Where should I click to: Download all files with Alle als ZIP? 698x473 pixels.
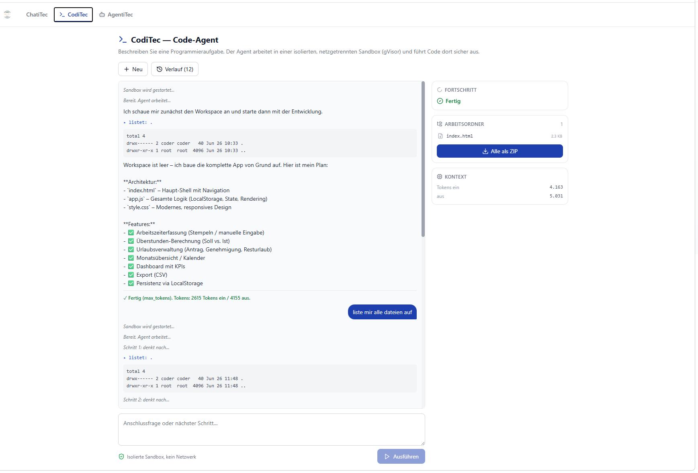(x=499, y=151)
